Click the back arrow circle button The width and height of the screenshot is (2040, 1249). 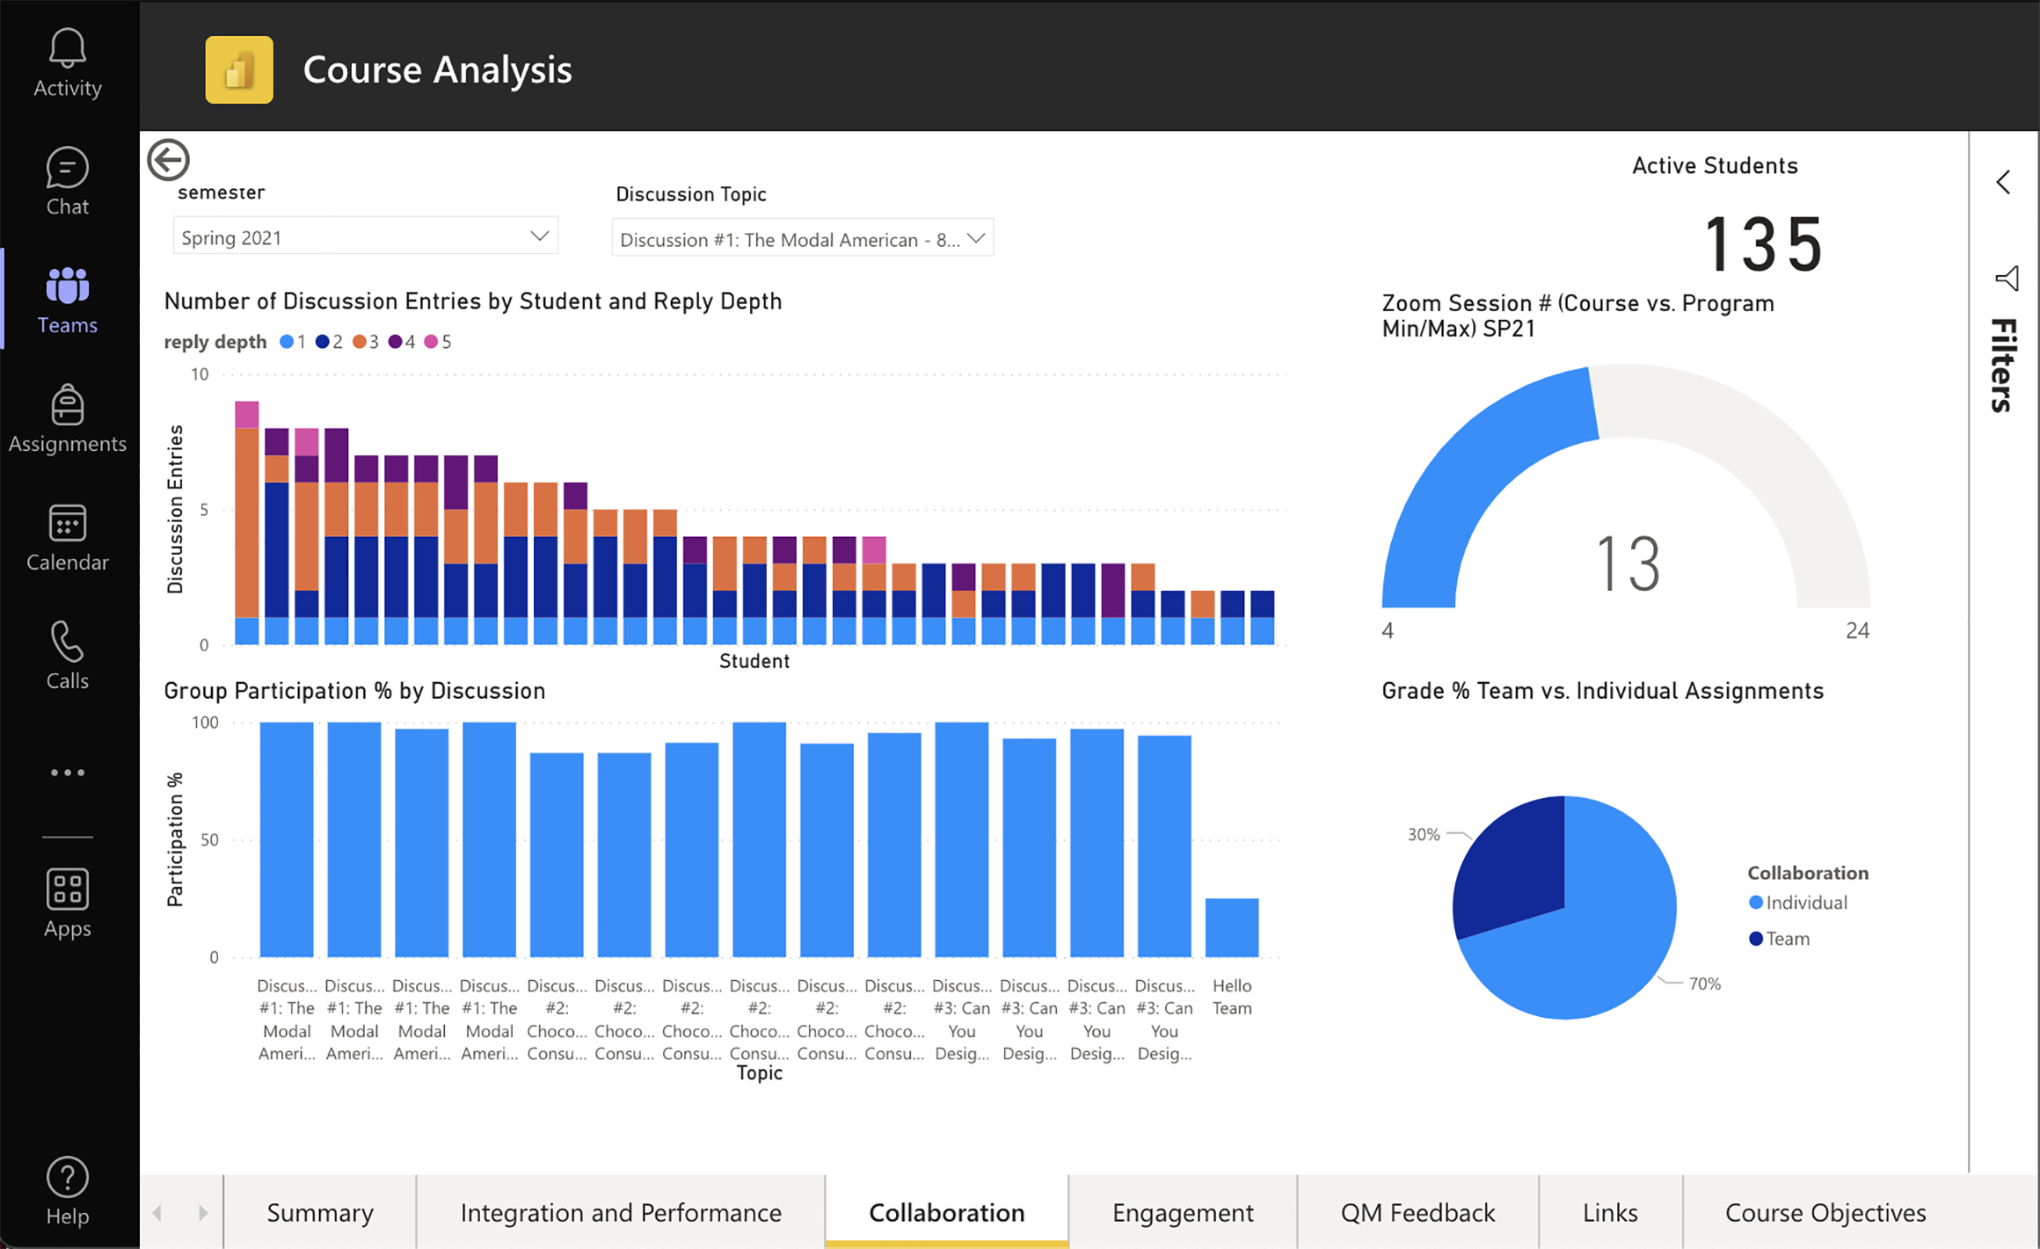coord(168,160)
